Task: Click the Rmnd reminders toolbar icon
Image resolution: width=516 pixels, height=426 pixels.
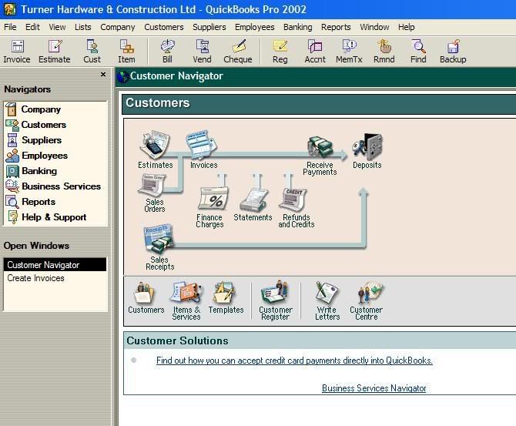Action: [384, 52]
